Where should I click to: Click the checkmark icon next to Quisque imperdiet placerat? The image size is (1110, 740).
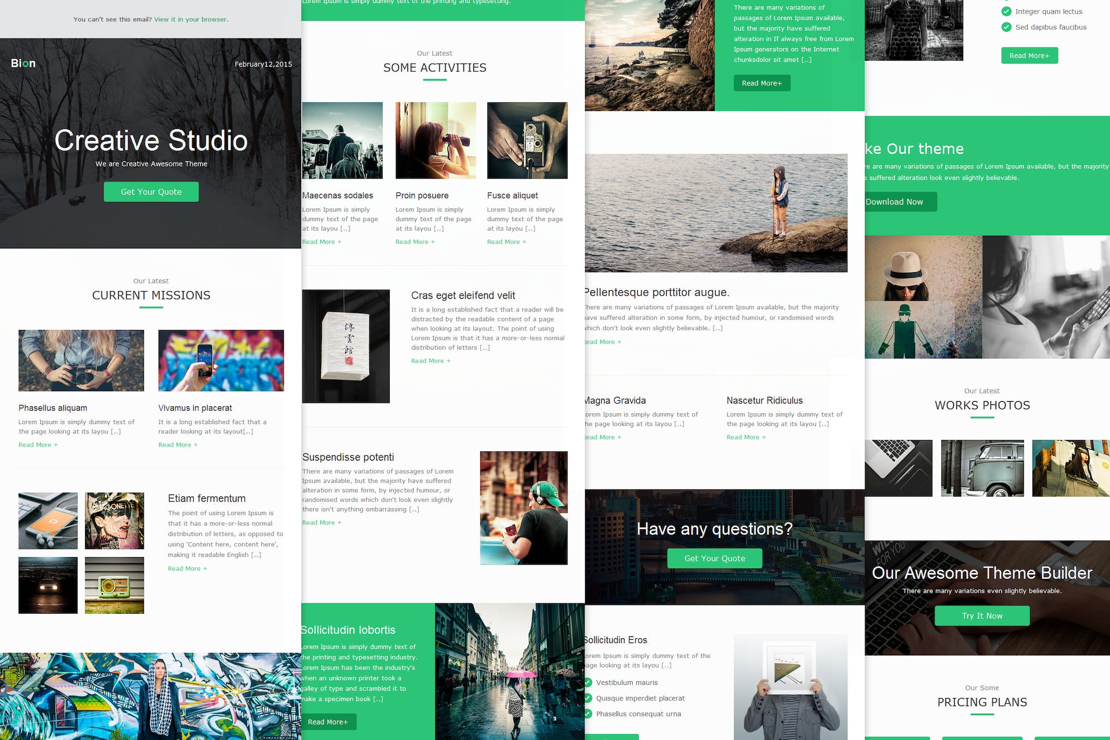[588, 698]
